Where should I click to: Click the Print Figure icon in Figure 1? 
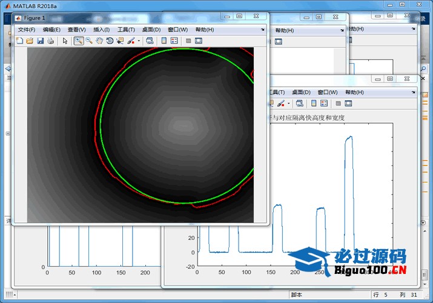[x=50, y=41]
